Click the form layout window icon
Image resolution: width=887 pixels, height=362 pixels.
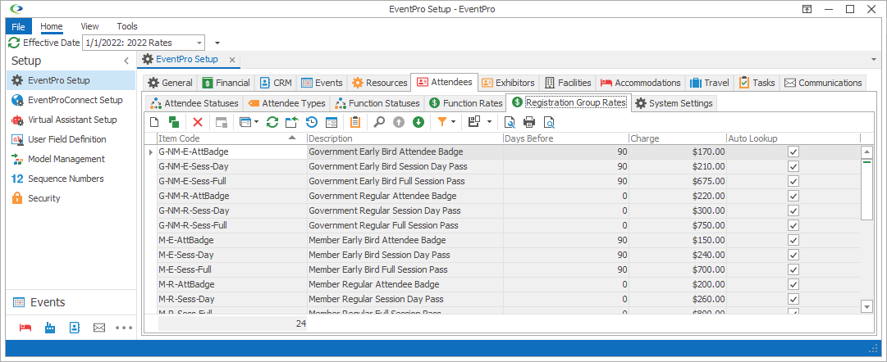331,121
